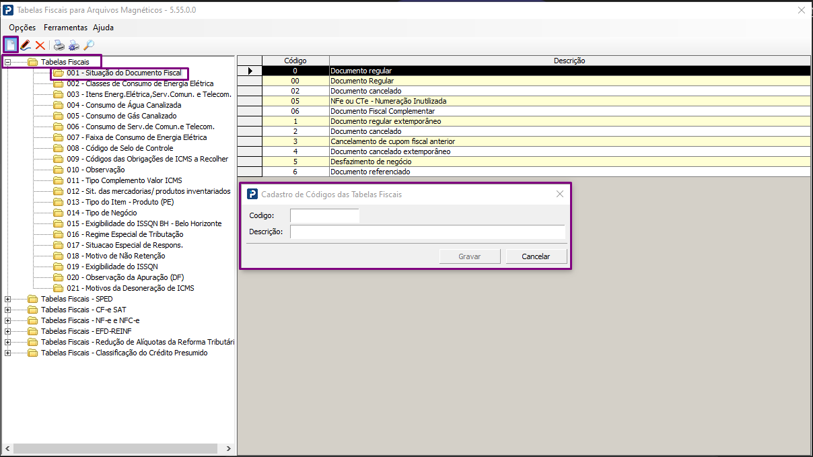The height and width of the screenshot is (457, 813).
Task: Collapse the Tabelas Fiscais tree node
Action: 8,62
